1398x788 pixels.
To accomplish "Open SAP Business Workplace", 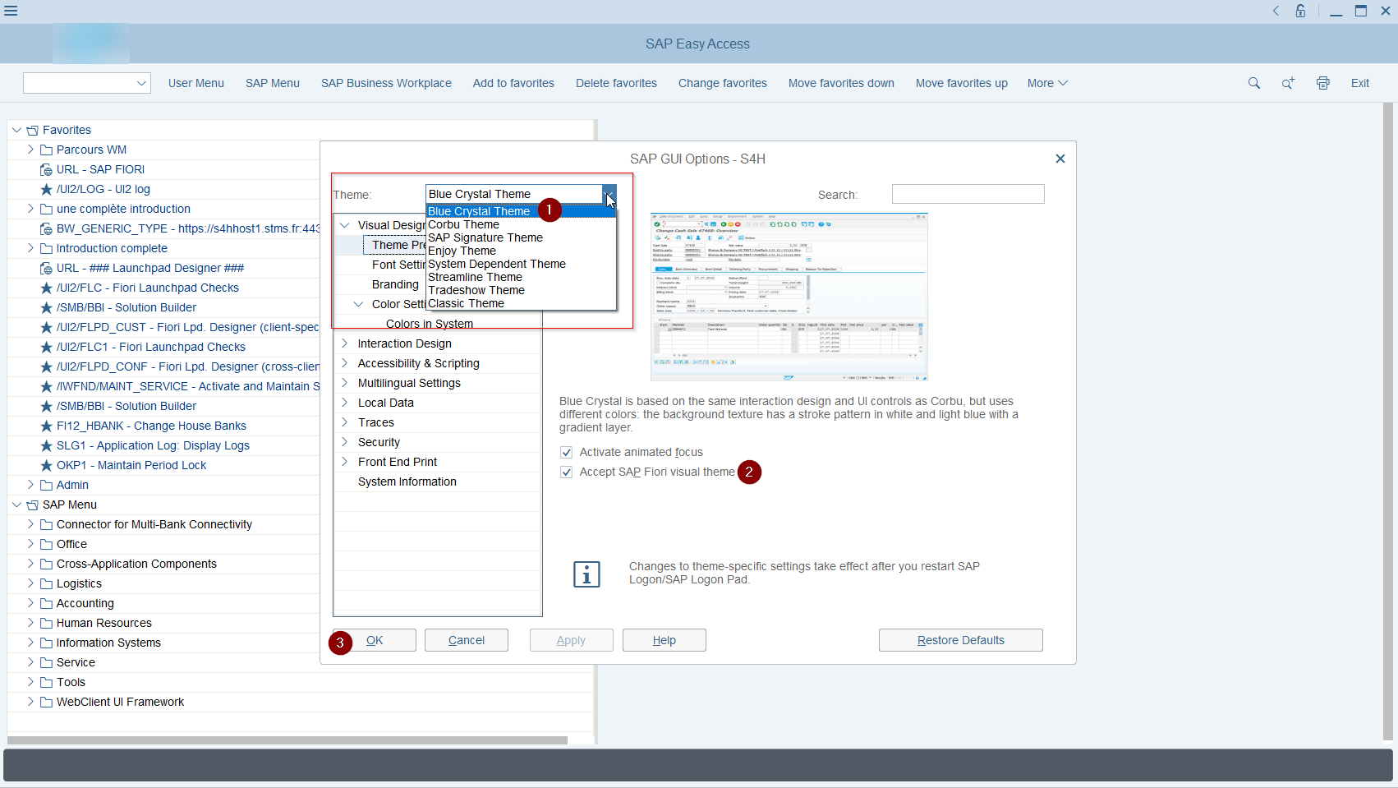I will (386, 83).
